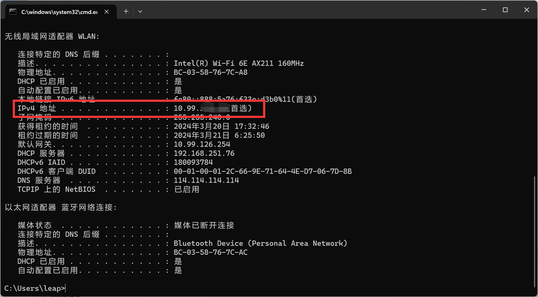Click the default gateway 10.99.126.254
This screenshot has width=538, height=297.
coord(202,144)
